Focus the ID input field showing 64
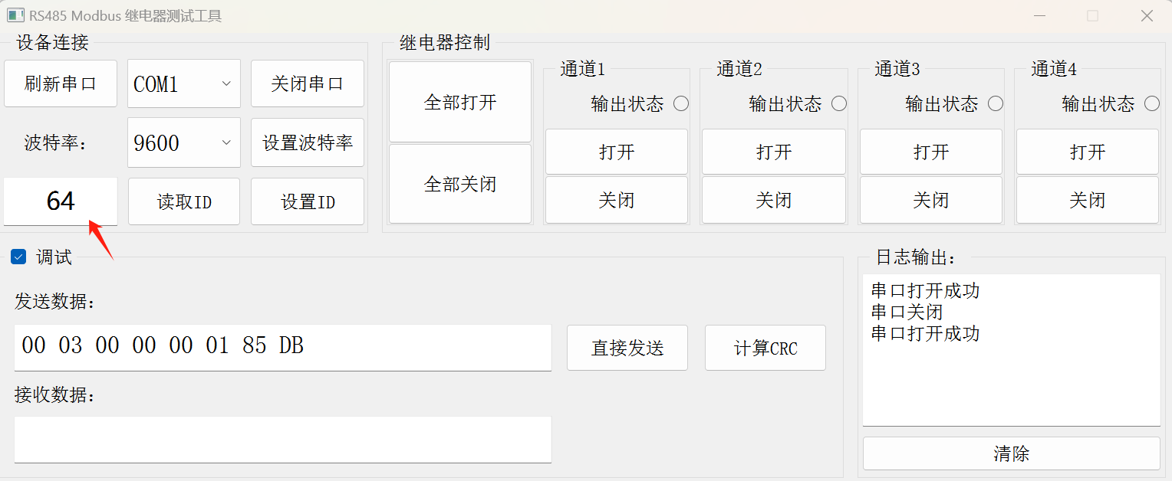 [61, 201]
